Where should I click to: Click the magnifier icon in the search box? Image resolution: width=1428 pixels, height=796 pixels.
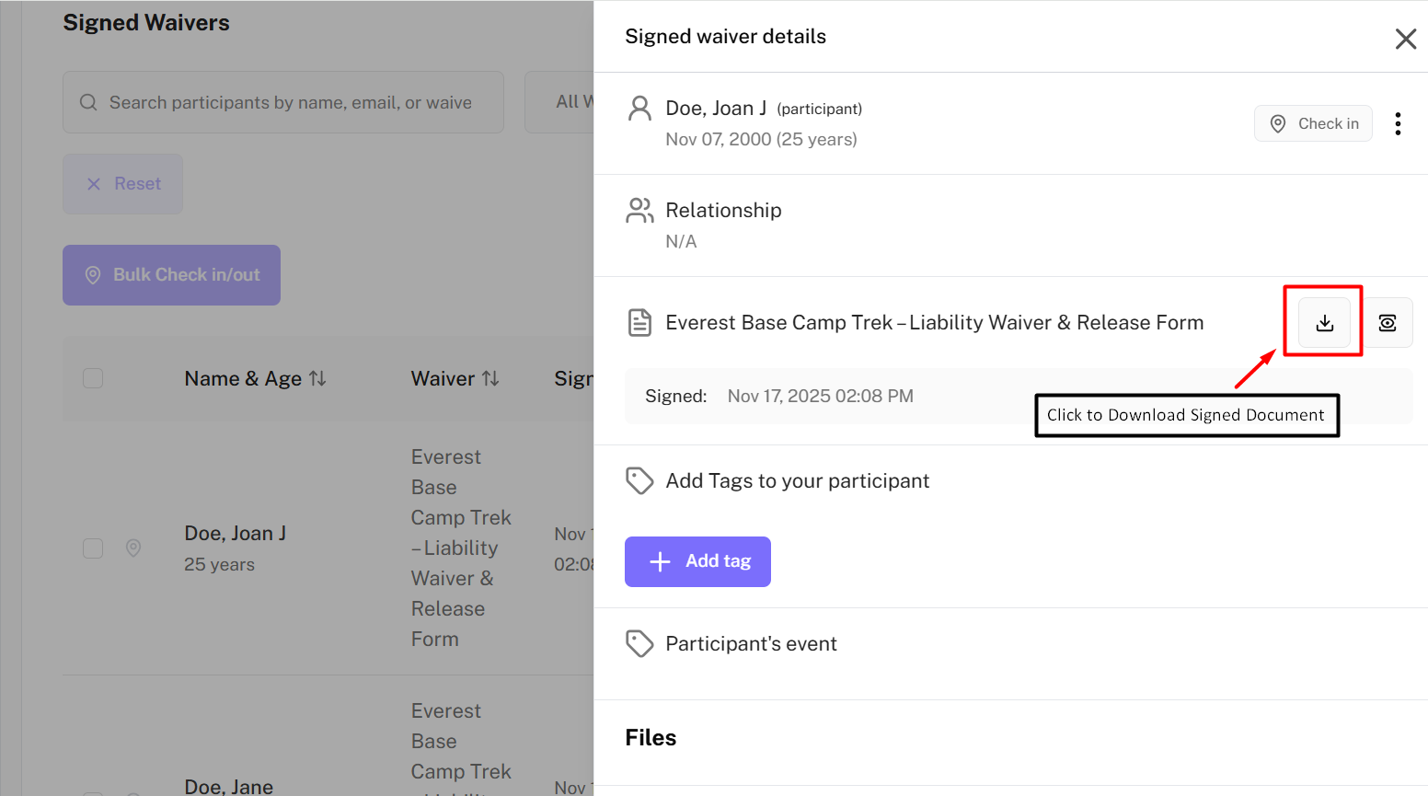pos(88,102)
